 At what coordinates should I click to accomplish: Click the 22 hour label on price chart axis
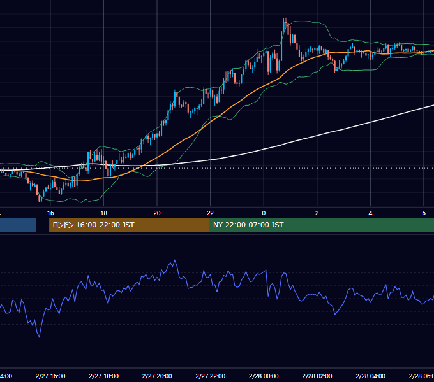211,213
